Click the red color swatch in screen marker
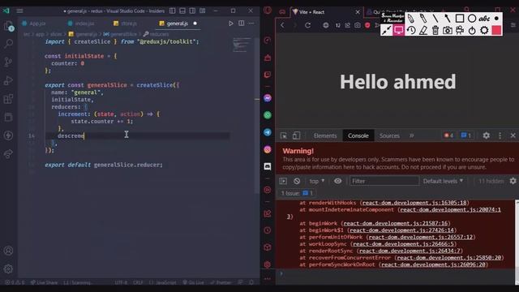This screenshot has height=292, width=519. pos(496,31)
